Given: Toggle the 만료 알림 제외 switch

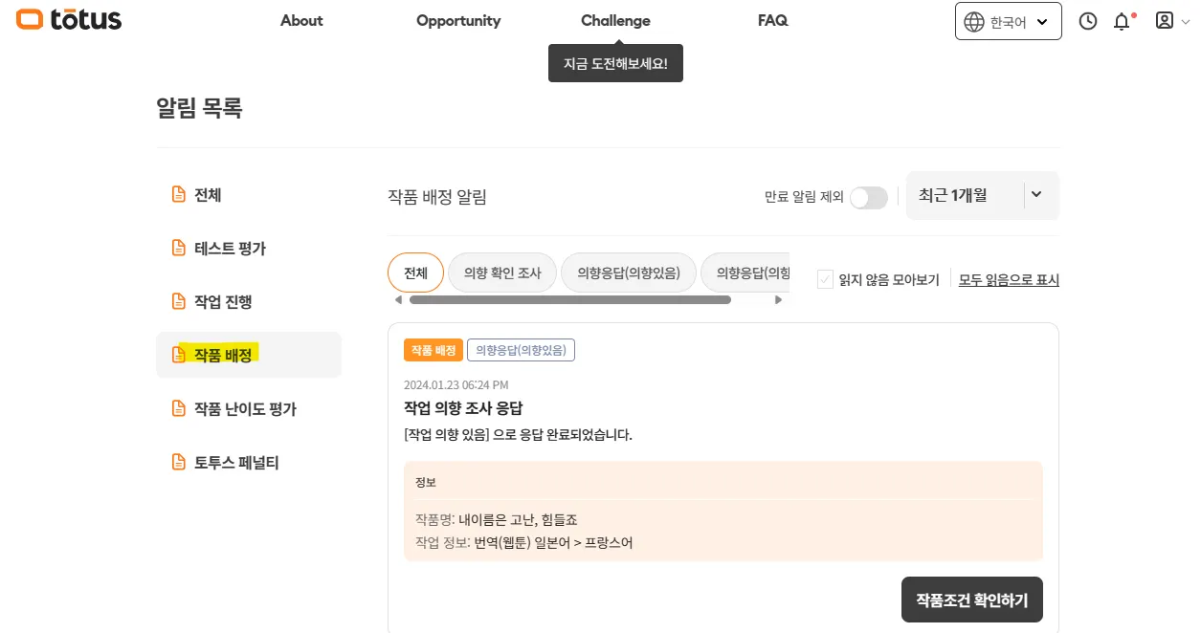Looking at the screenshot, I should click(869, 197).
